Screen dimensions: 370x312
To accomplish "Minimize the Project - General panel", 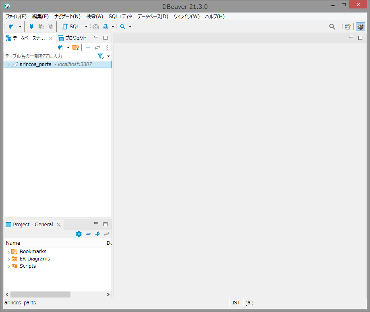I will 96,223.
